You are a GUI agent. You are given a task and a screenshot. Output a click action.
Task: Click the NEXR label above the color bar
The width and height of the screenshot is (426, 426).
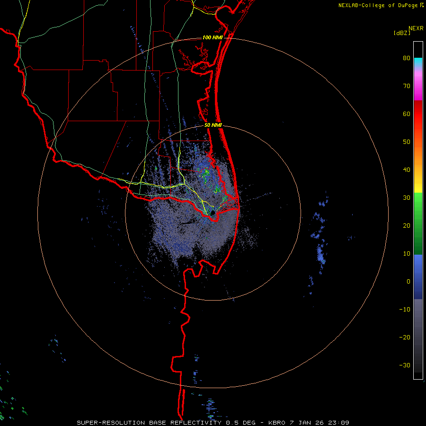click(x=416, y=28)
